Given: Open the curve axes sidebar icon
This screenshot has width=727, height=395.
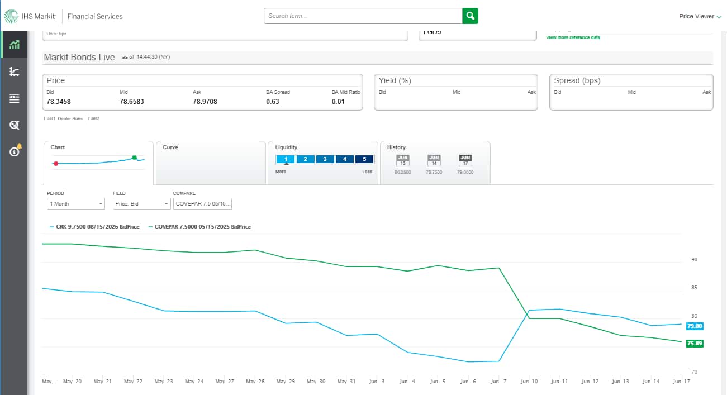Looking at the screenshot, I should tap(15, 72).
